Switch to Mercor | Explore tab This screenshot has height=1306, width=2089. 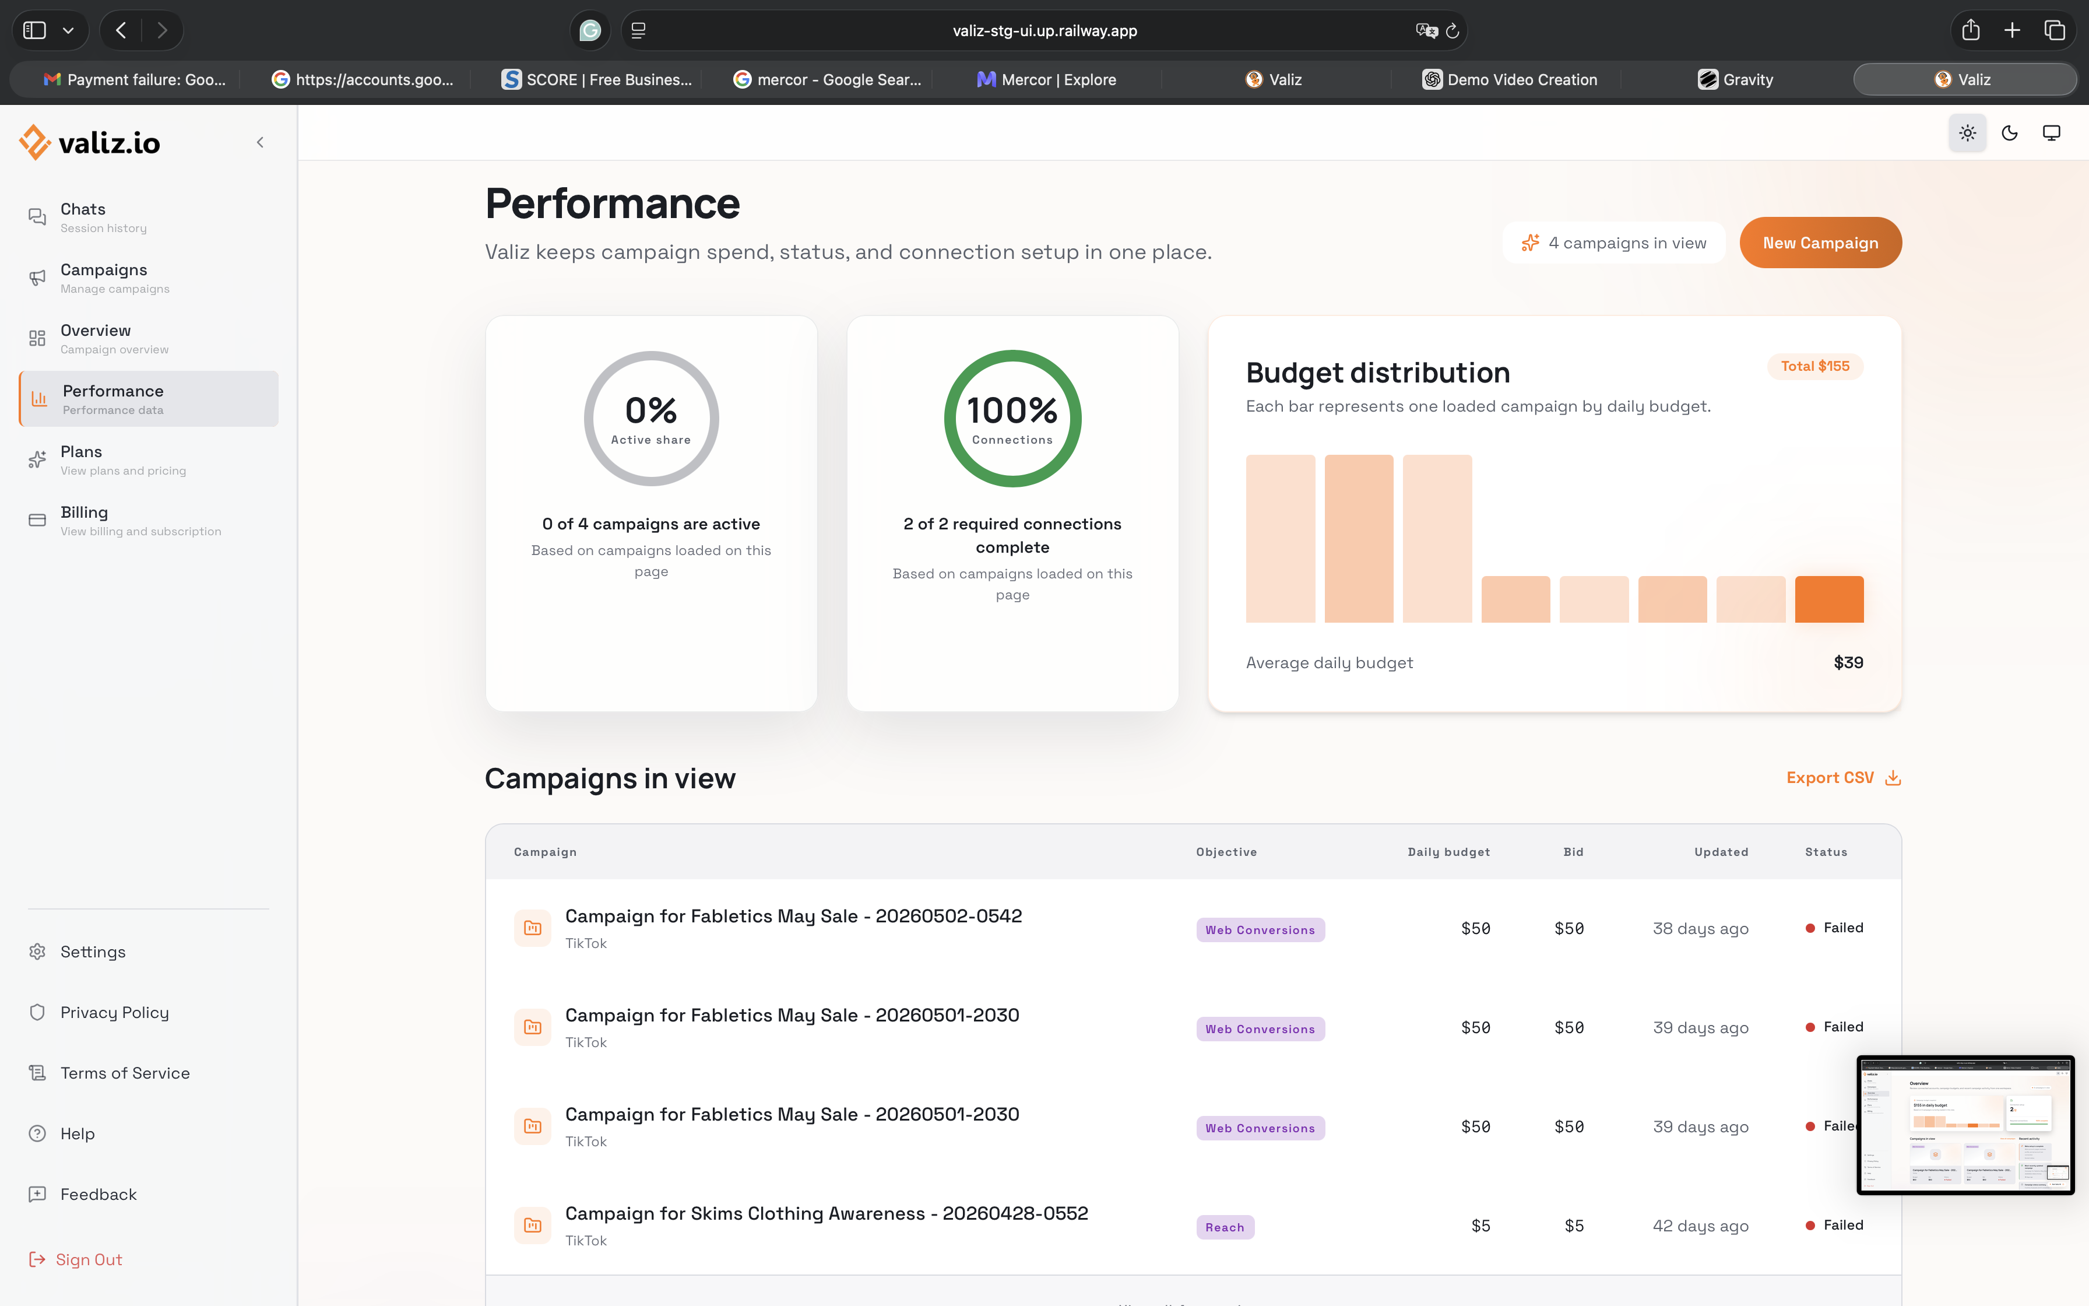pyautogui.click(x=1046, y=79)
